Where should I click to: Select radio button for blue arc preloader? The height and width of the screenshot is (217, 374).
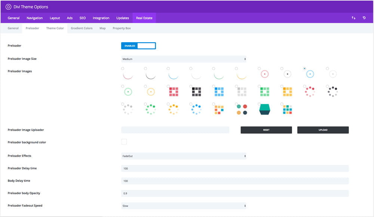(168, 69)
